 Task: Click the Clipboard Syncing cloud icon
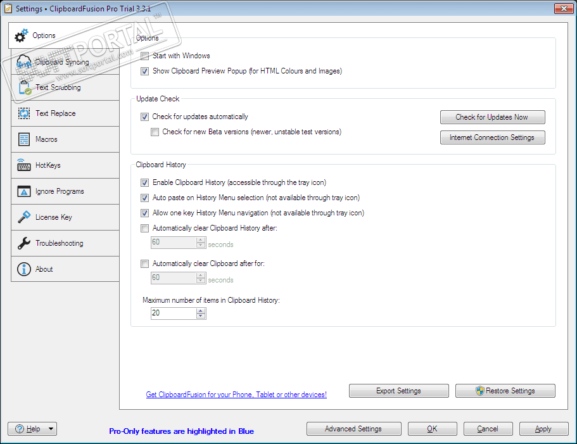23,62
